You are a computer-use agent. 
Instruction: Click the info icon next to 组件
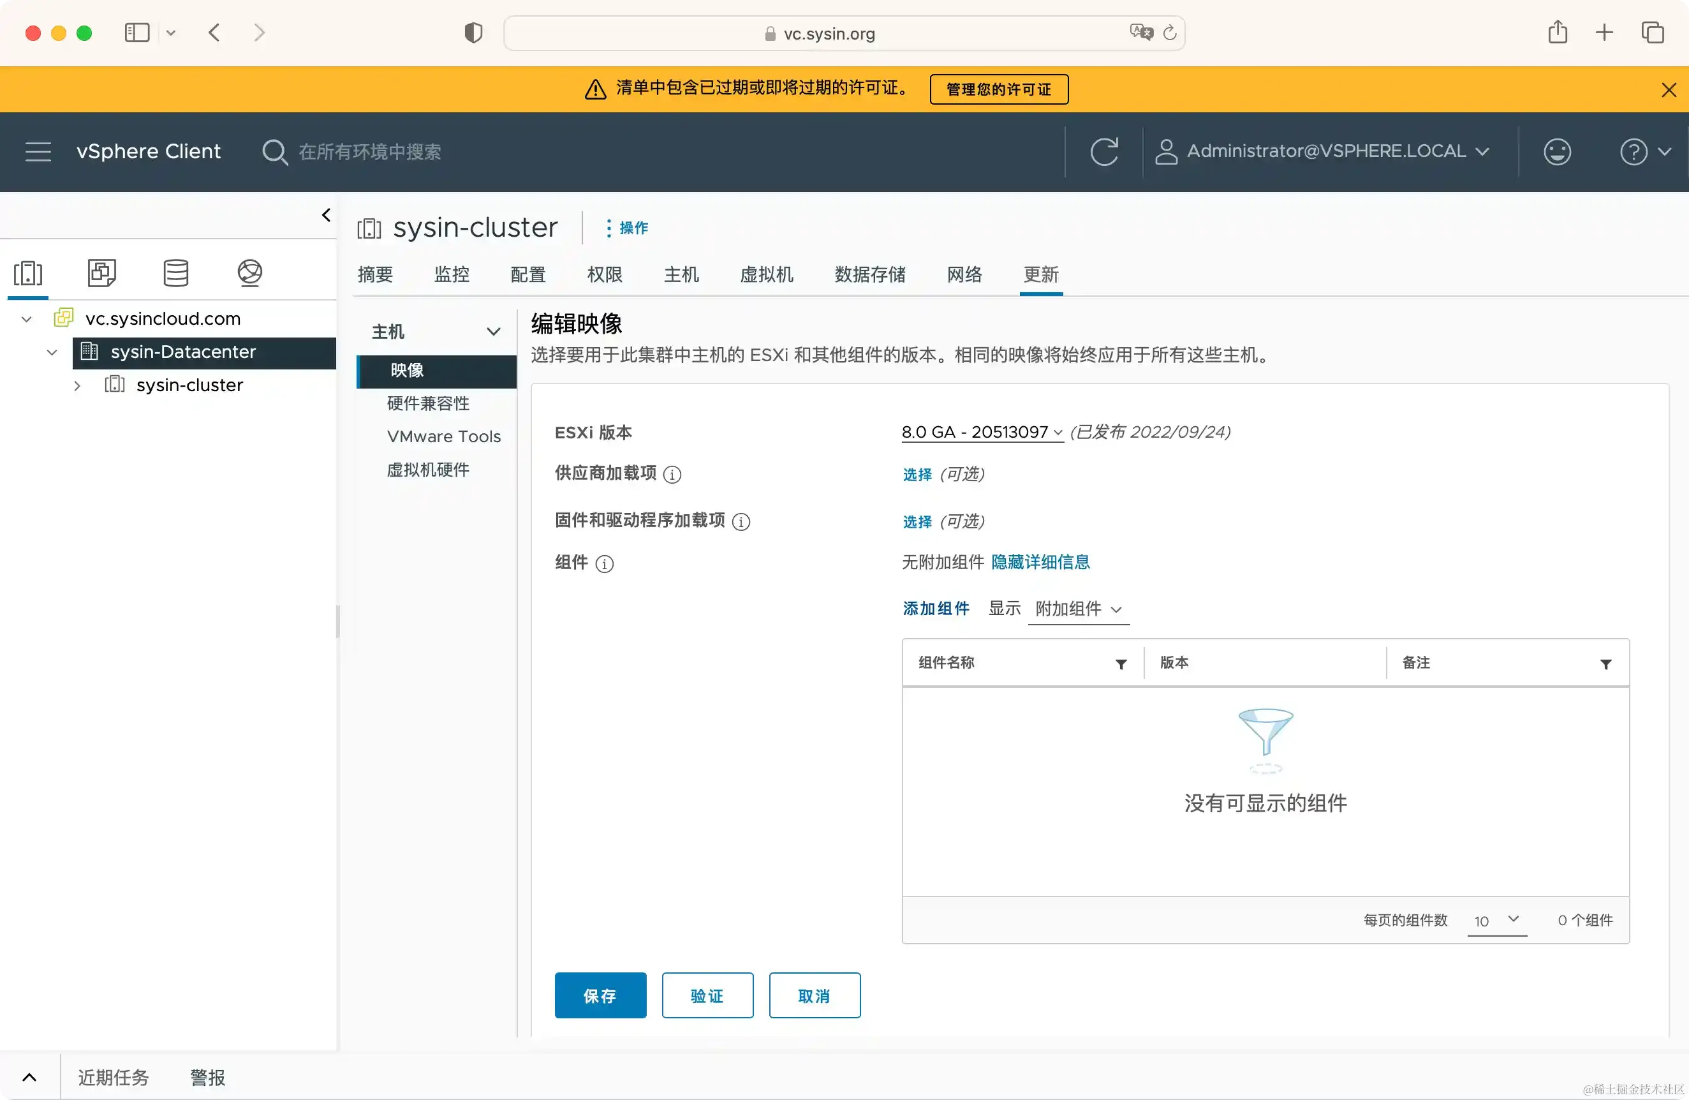point(605,564)
